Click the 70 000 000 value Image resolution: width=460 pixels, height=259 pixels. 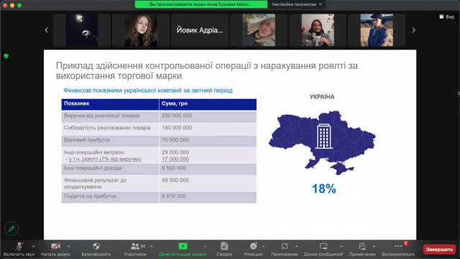(x=175, y=140)
